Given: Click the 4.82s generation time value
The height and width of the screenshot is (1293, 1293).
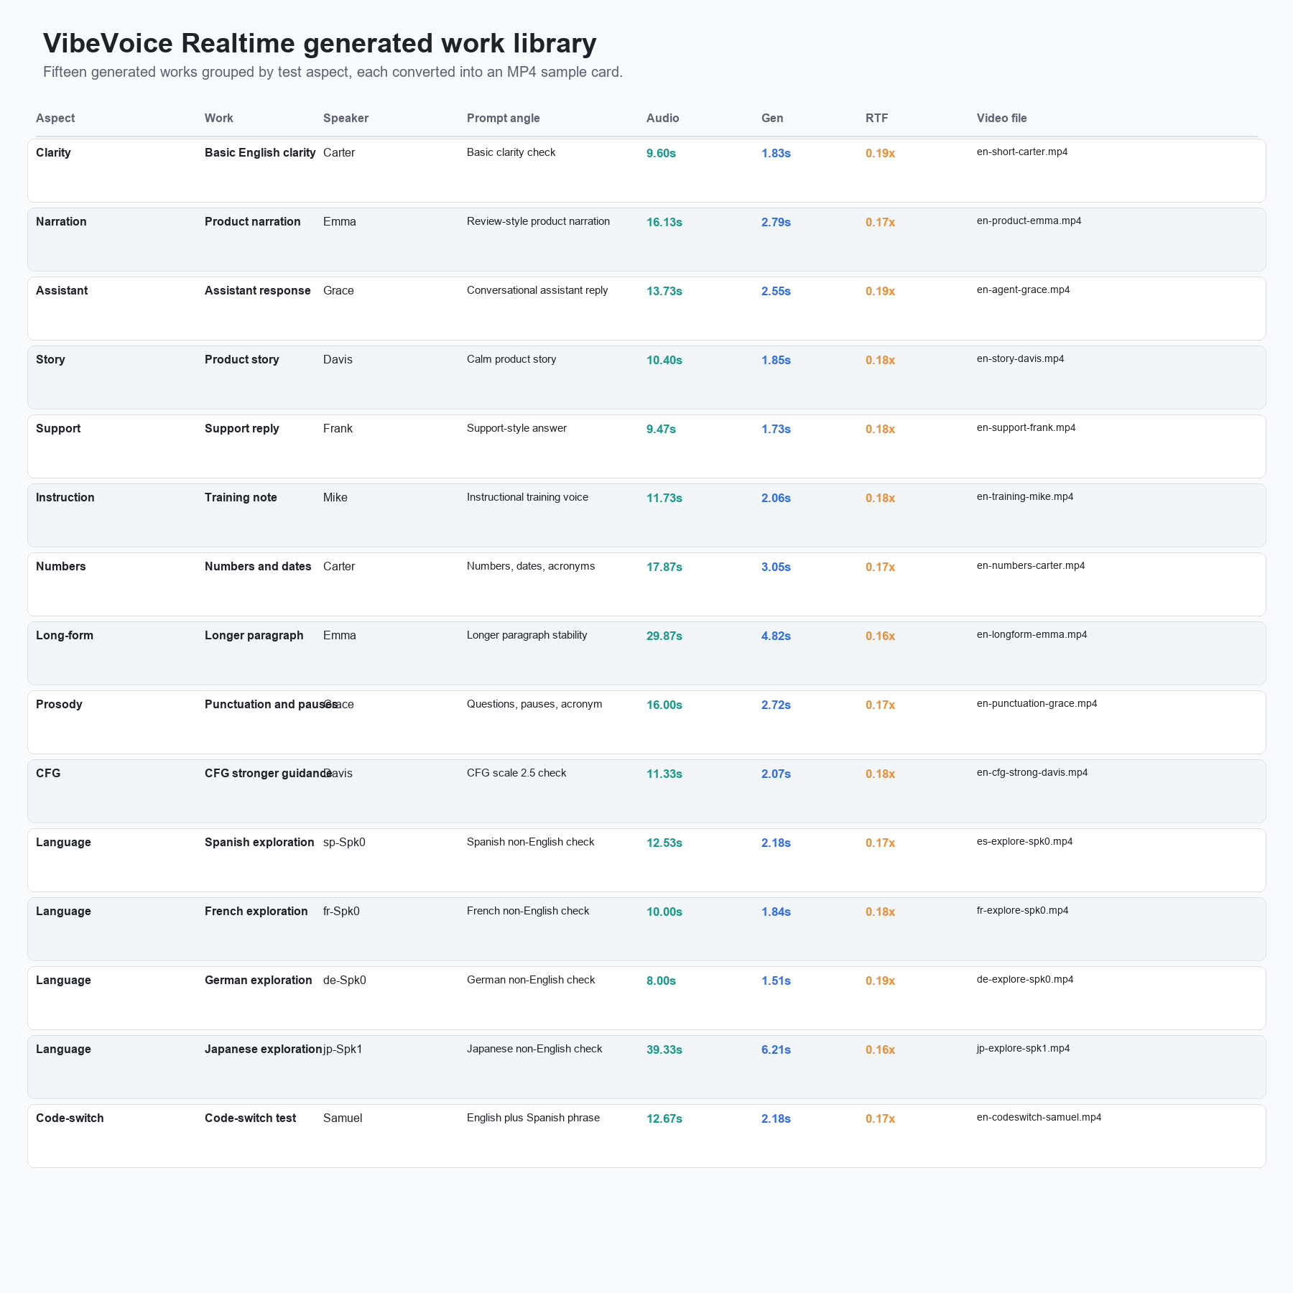Looking at the screenshot, I should click(776, 636).
